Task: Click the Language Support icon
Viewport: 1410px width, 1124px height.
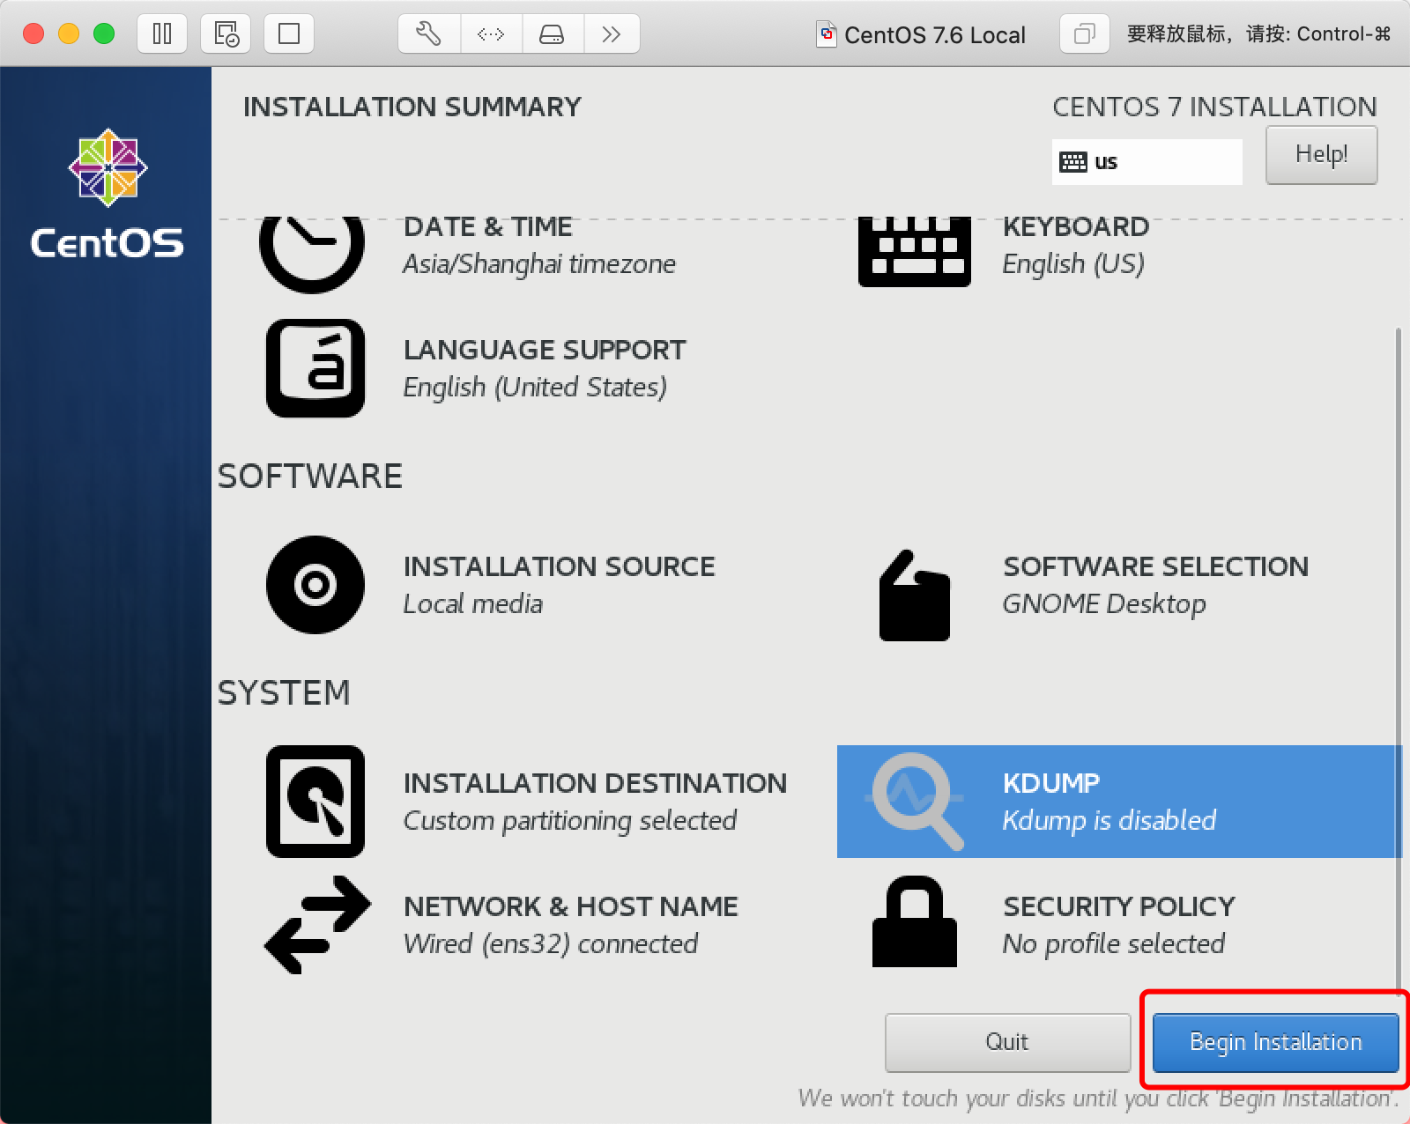Action: 315,368
